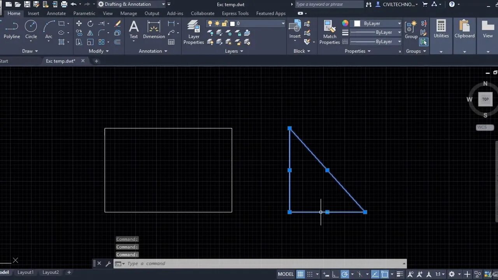Select the Scale tool
This screenshot has height=280, width=498.
(90, 42)
